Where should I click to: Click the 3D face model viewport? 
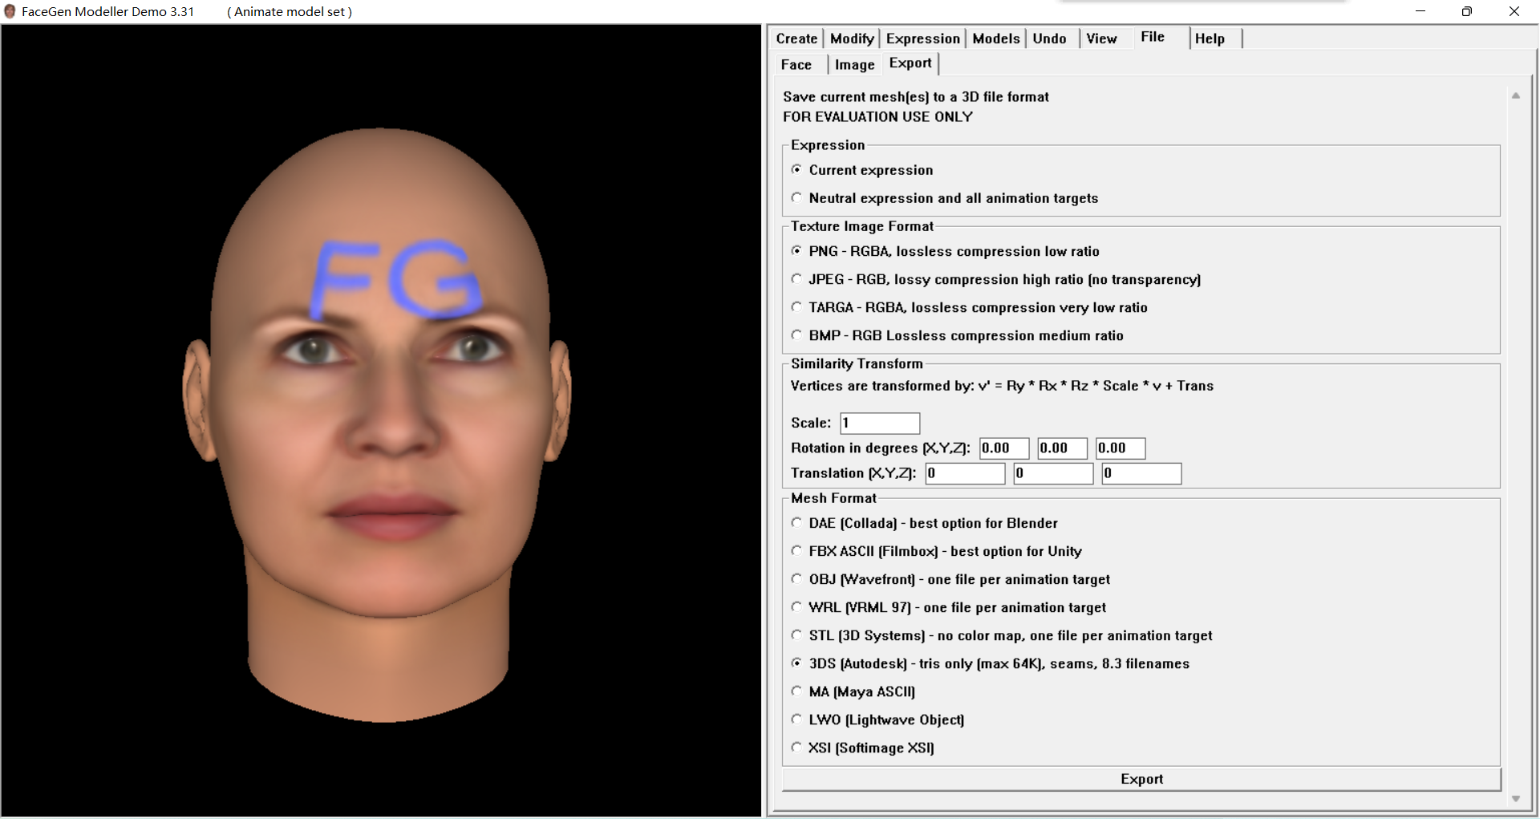click(381, 421)
